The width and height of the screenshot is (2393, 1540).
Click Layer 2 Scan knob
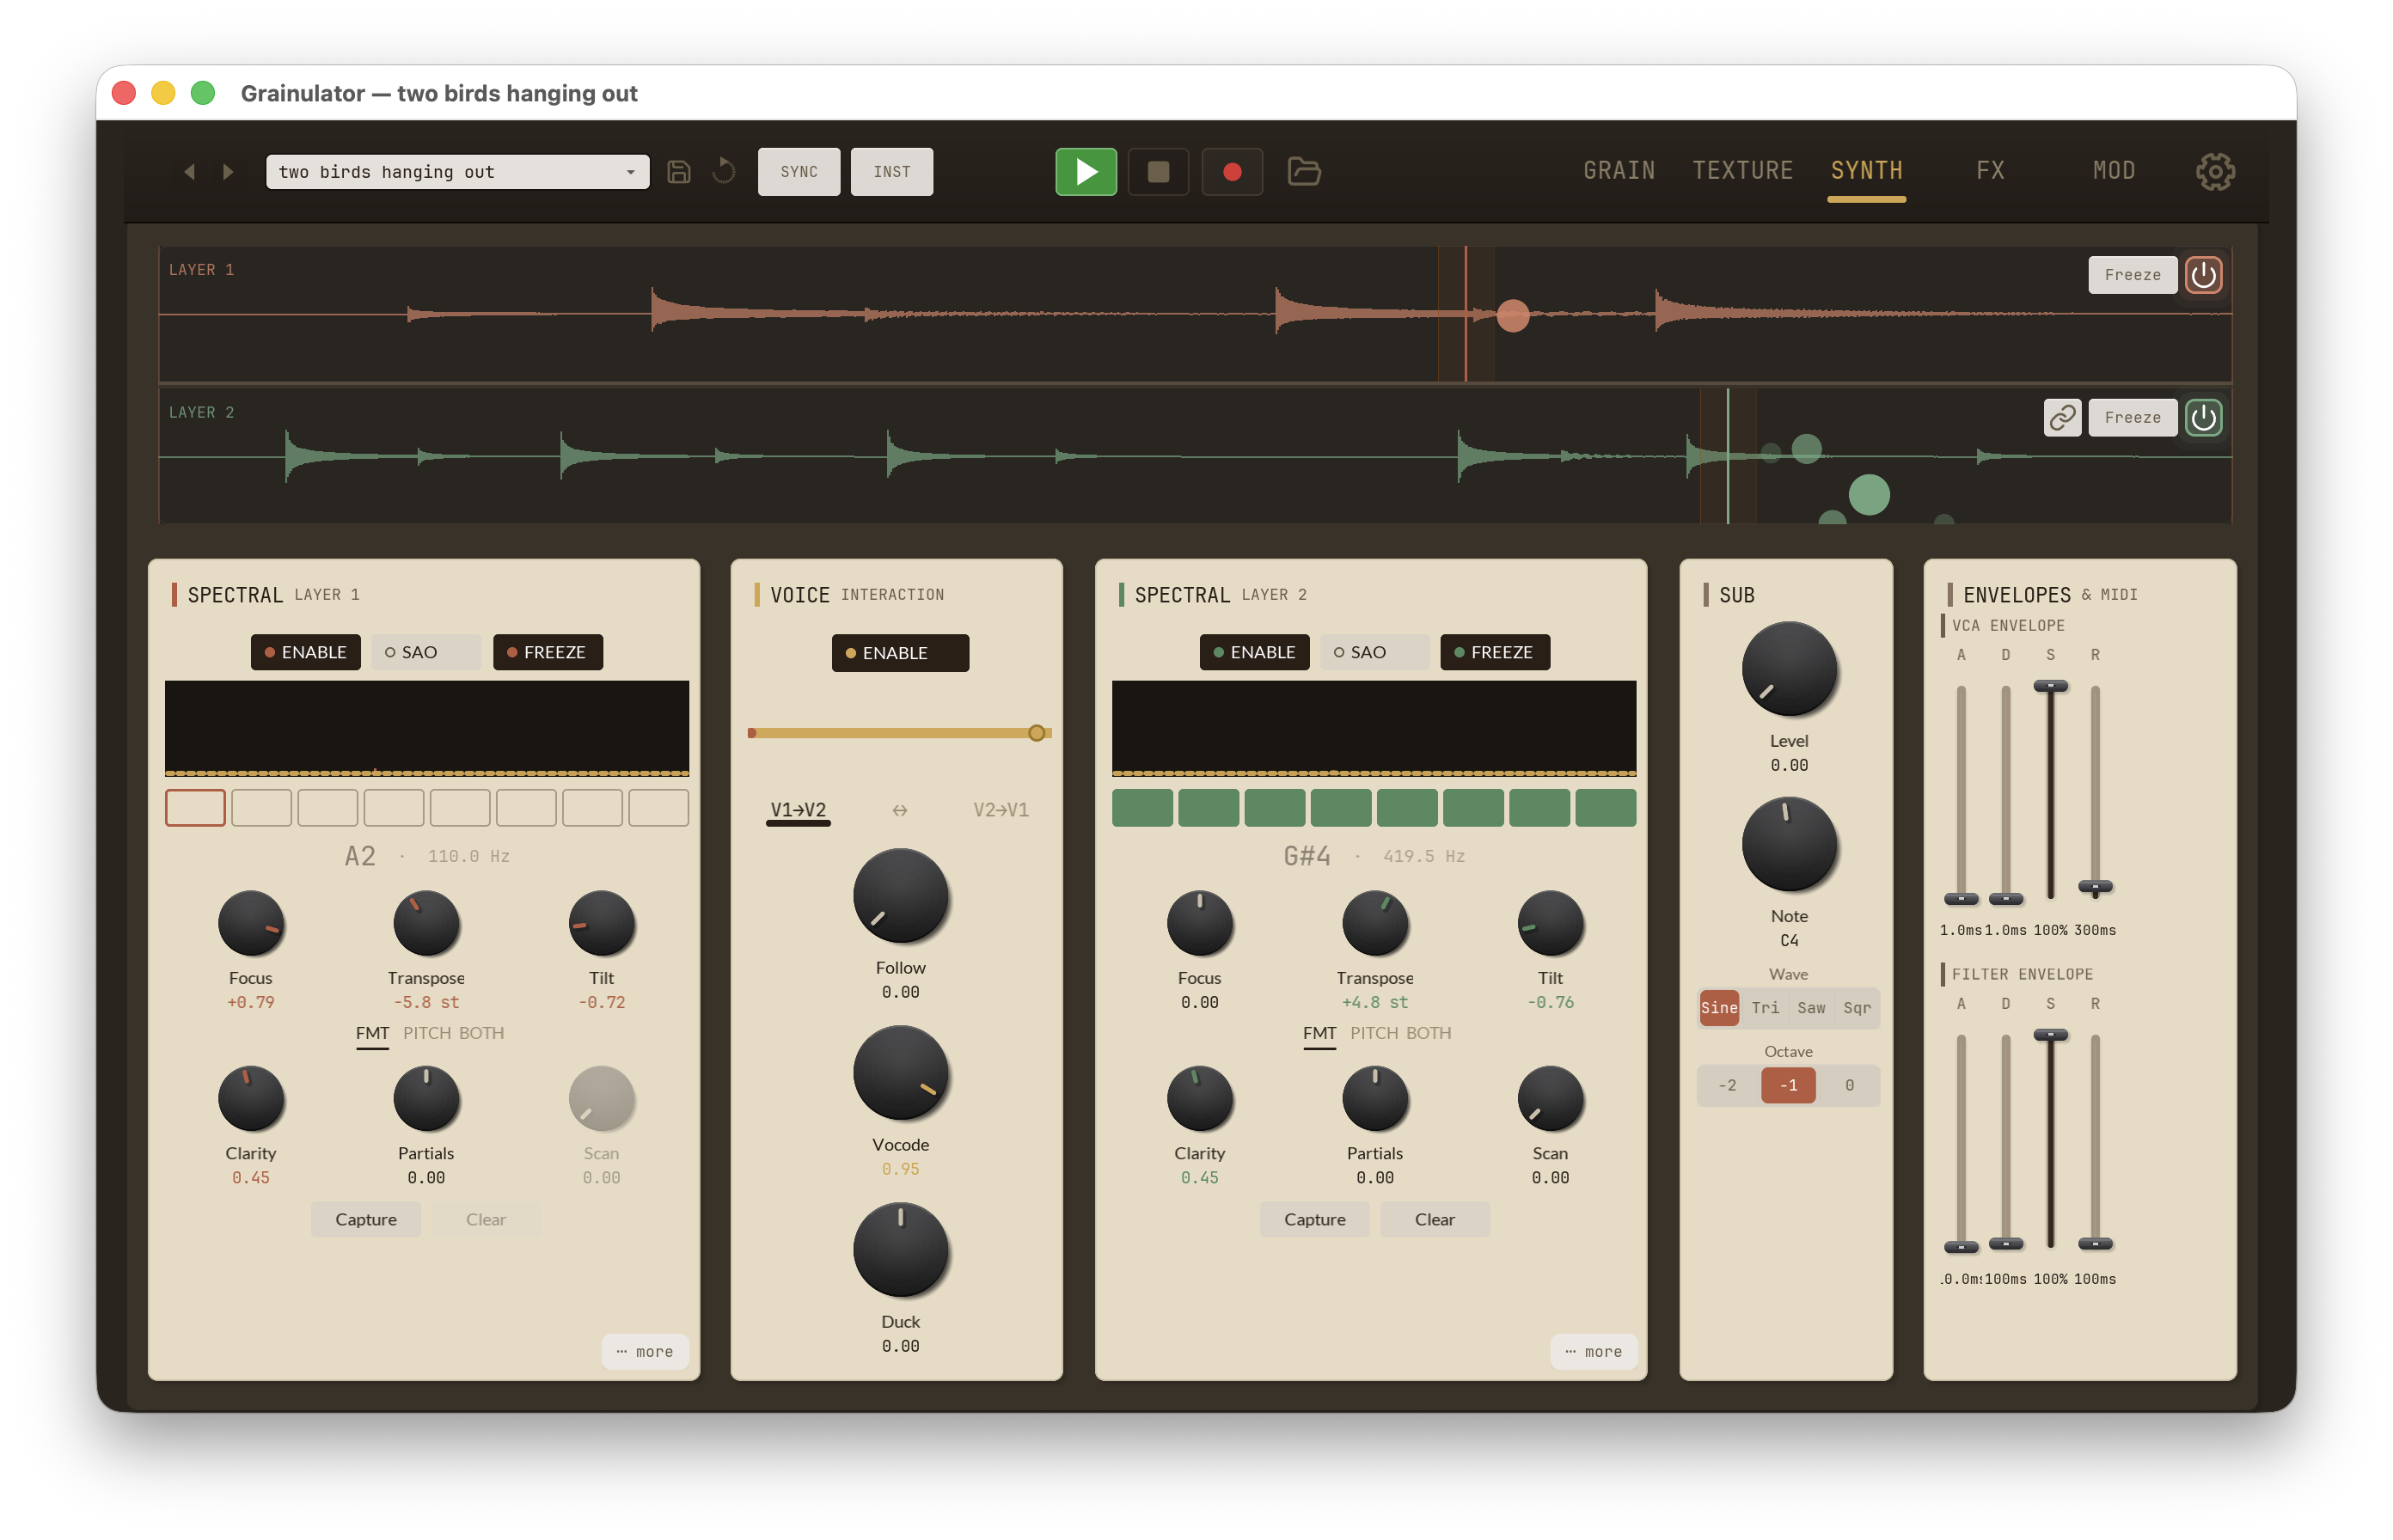click(1550, 1099)
